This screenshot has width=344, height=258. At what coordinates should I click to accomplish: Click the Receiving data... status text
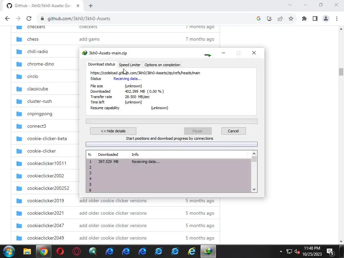coord(127,79)
